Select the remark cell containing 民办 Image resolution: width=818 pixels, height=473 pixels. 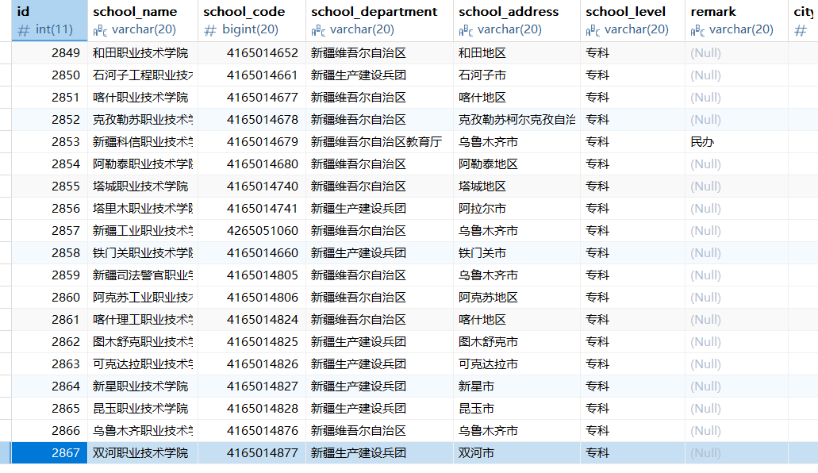pyautogui.click(x=736, y=141)
